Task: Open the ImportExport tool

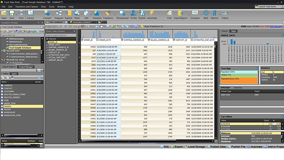Action: click(181, 15)
